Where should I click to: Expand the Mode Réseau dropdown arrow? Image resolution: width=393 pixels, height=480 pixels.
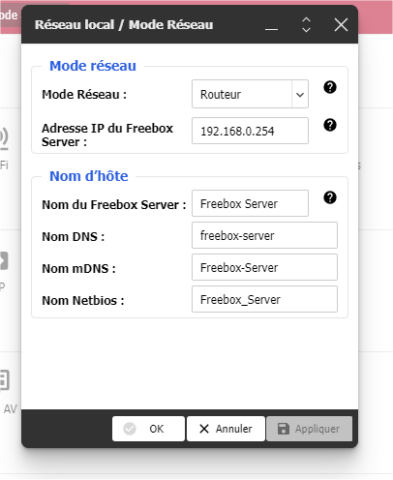click(300, 94)
